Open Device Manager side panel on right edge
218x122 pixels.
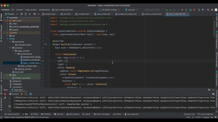tap(217, 60)
